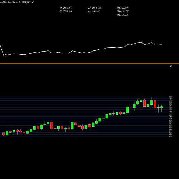Click the topmost price axis label 320
The image size is (179, 179).
[x=171, y=97]
